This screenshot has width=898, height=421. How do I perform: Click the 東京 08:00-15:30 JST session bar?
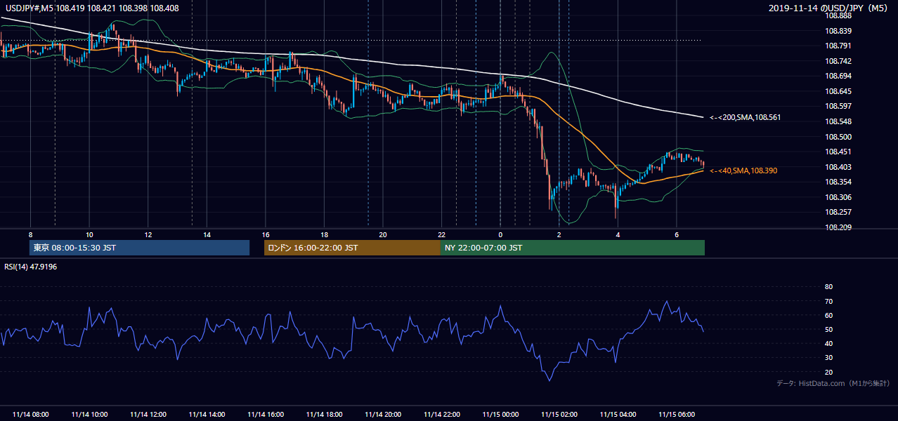coord(139,248)
